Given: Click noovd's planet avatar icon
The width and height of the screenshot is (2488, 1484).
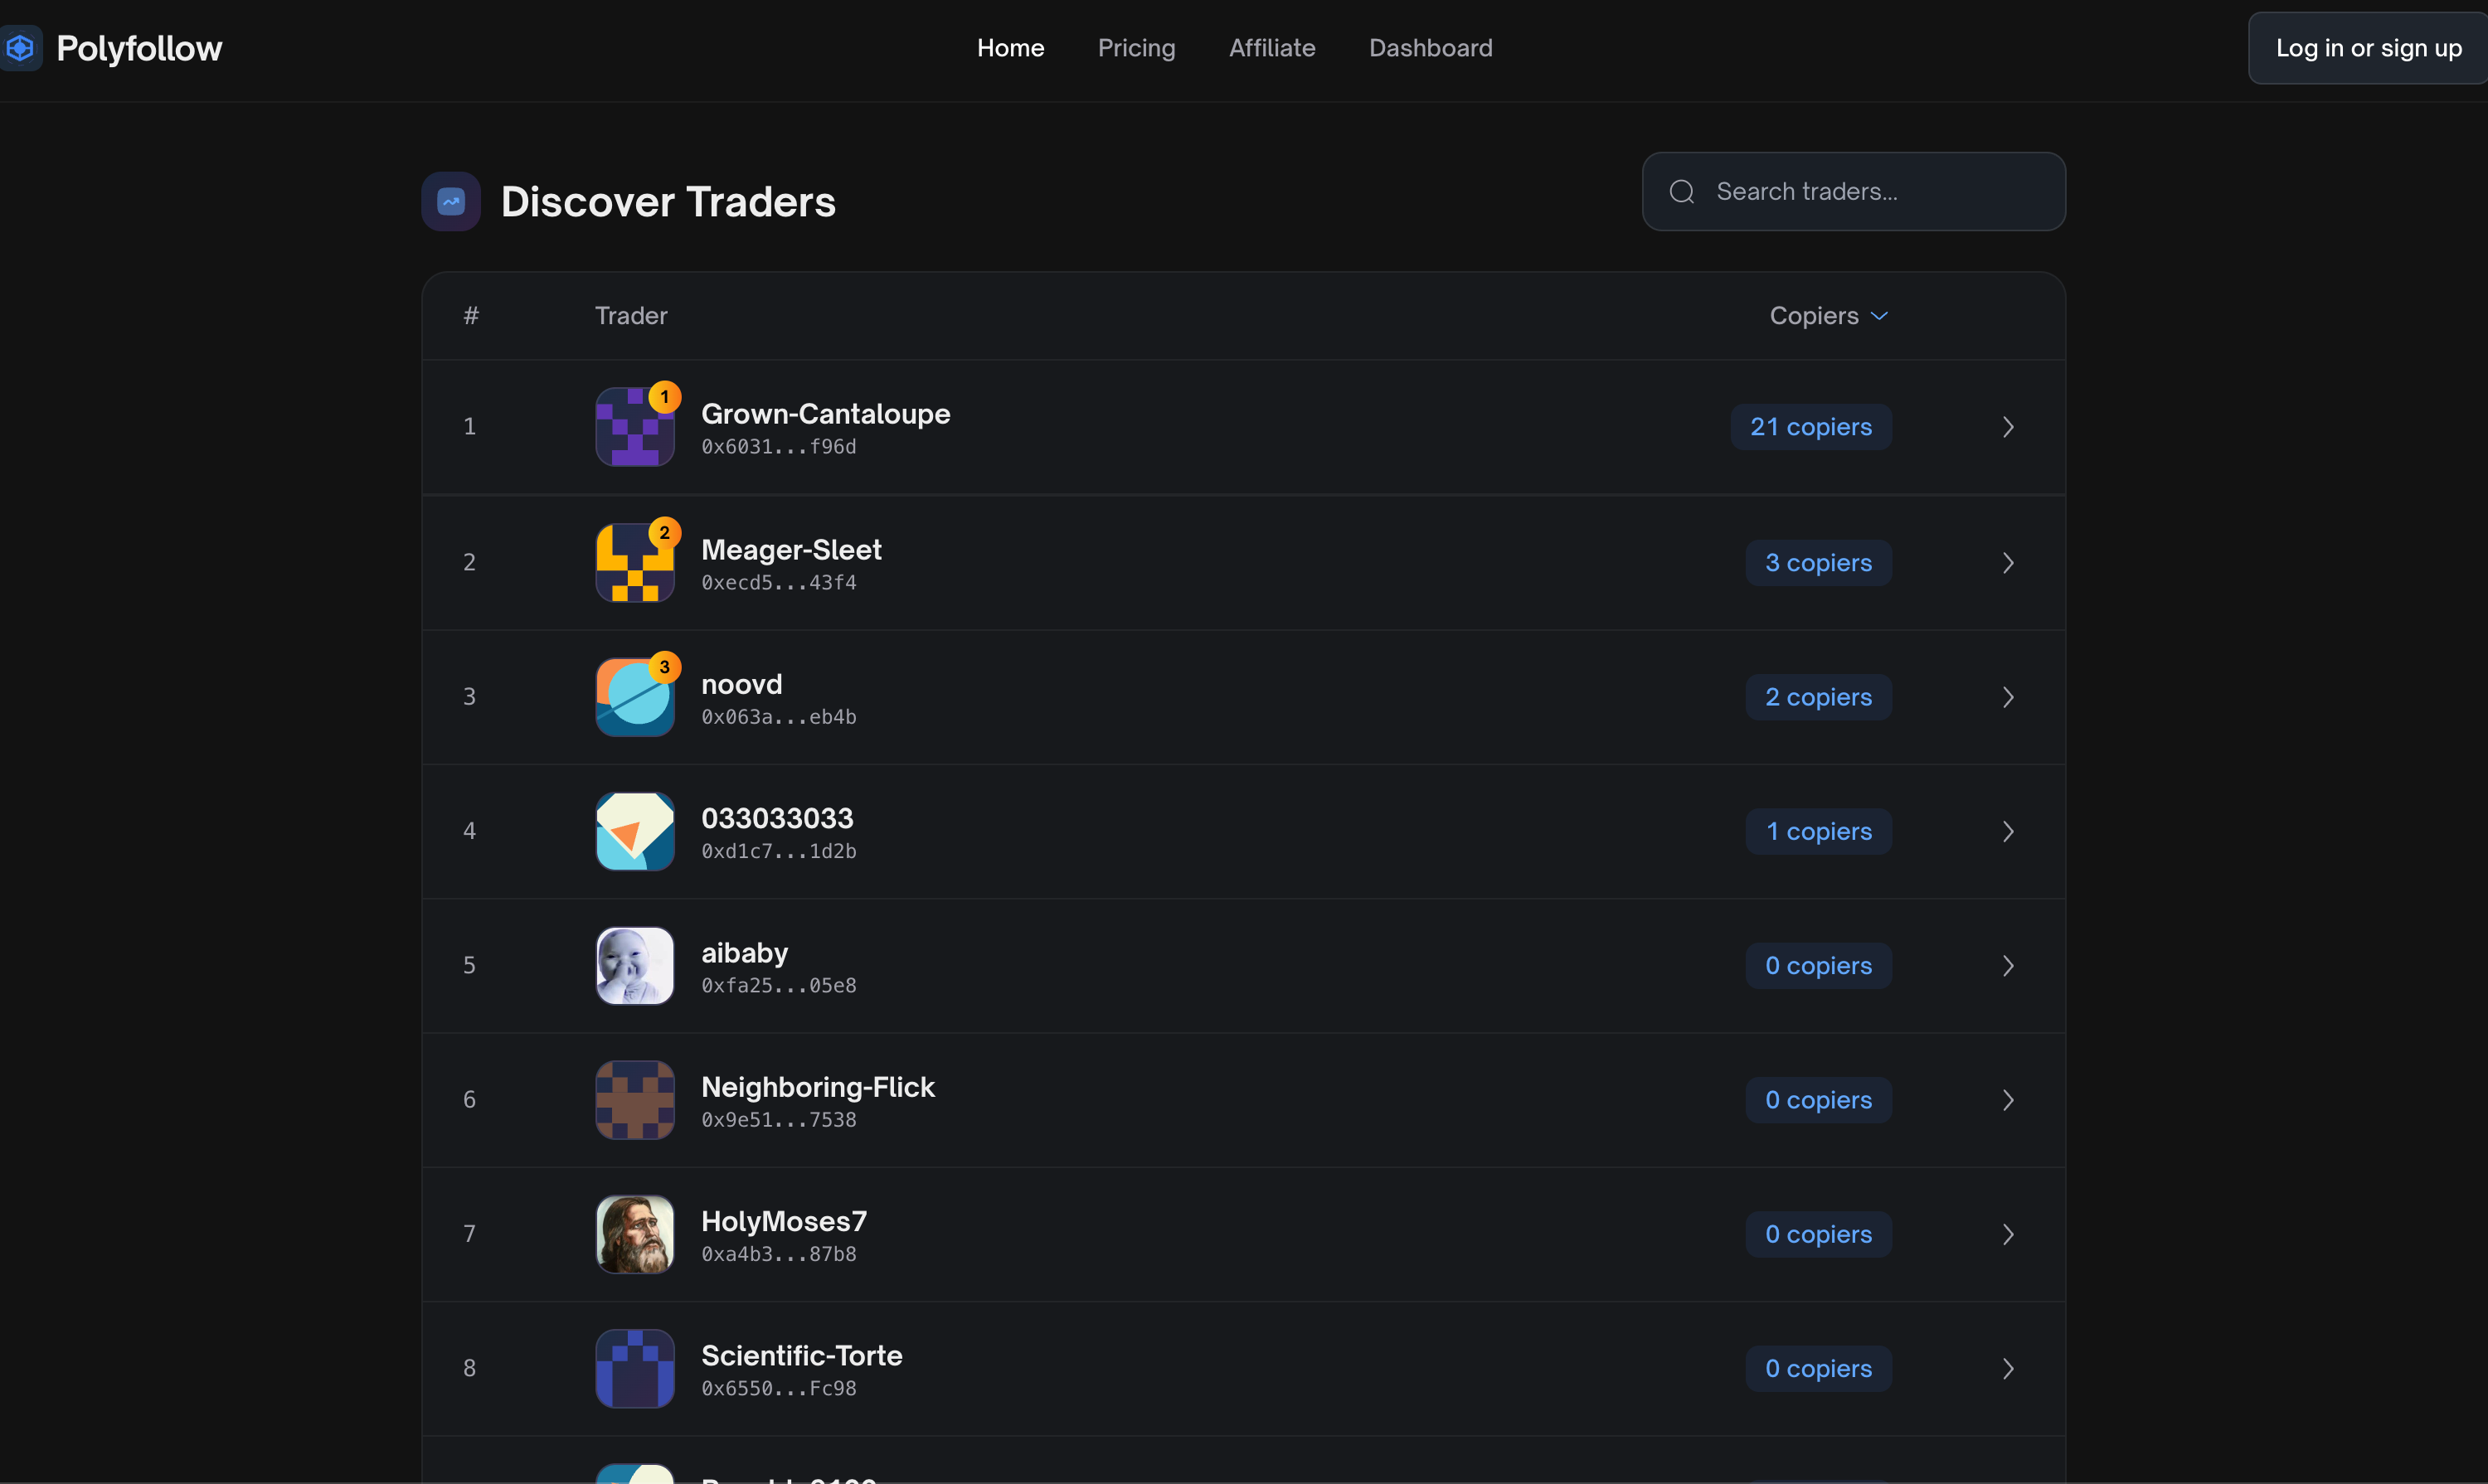Looking at the screenshot, I should pyautogui.click(x=635, y=697).
